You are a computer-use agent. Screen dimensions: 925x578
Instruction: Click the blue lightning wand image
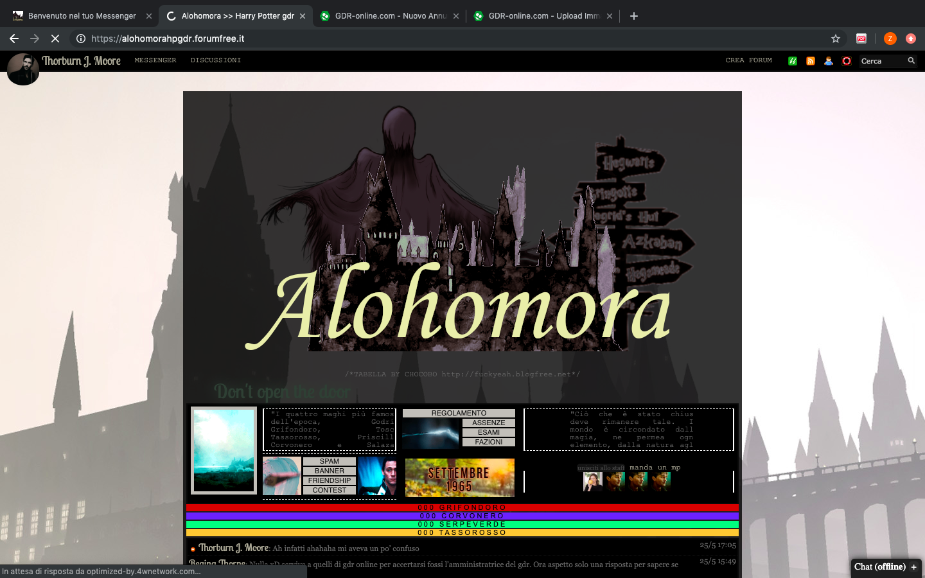tap(431, 433)
